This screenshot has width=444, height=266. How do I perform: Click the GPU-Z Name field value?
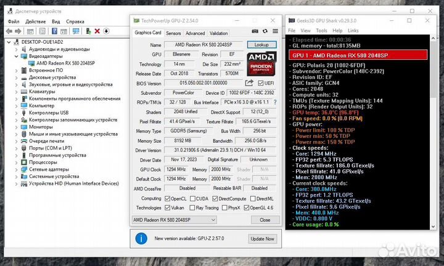pyautogui.click(x=203, y=45)
